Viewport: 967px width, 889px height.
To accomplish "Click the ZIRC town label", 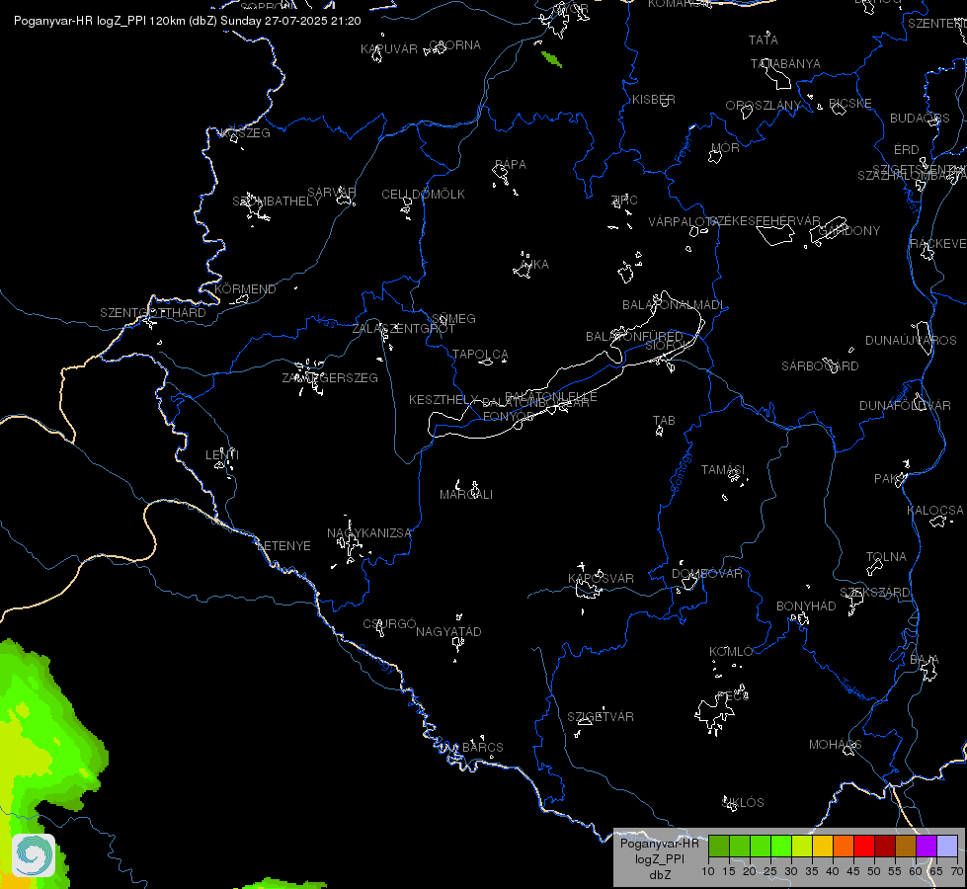I will [x=624, y=201].
